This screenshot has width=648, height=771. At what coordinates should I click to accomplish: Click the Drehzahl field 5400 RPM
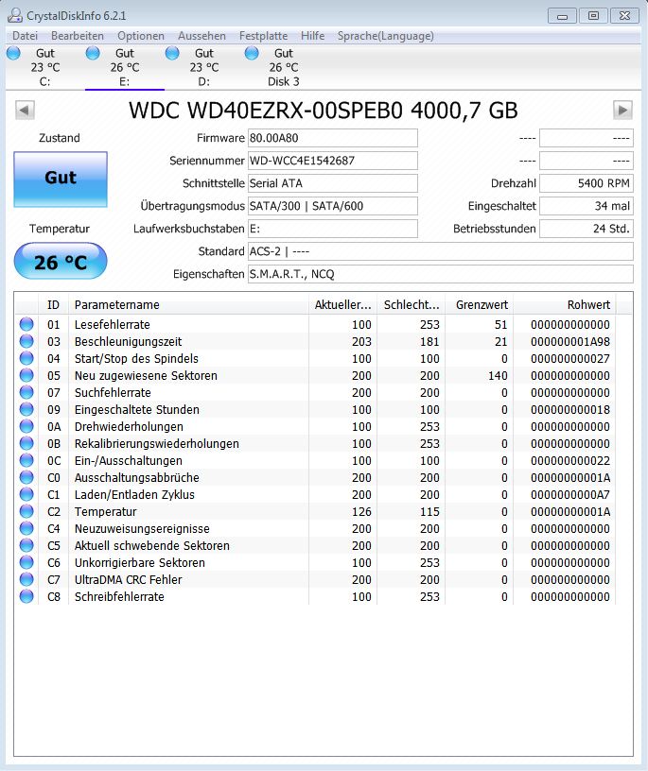pyautogui.click(x=587, y=183)
